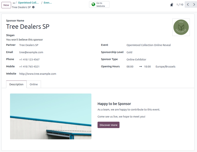Viewport: 197px width, 152px height.
Task: Go to next sponsor record
Action: point(194,5)
